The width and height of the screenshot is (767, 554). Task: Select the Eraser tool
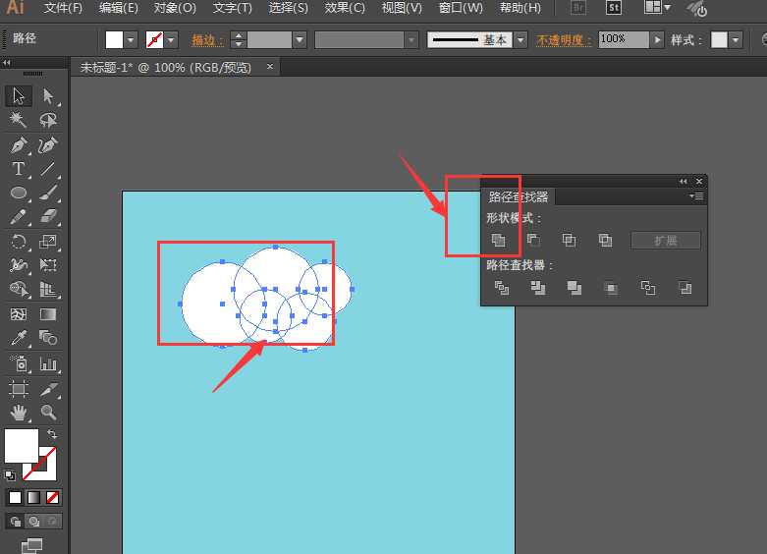[x=48, y=216]
